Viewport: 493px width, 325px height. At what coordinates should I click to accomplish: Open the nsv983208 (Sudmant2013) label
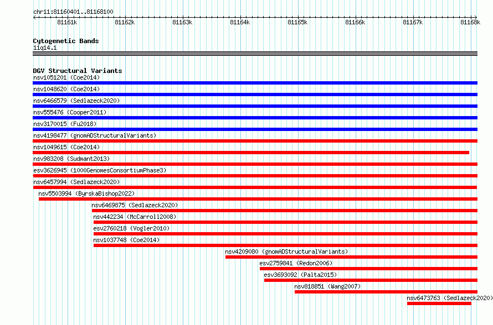(x=71, y=159)
